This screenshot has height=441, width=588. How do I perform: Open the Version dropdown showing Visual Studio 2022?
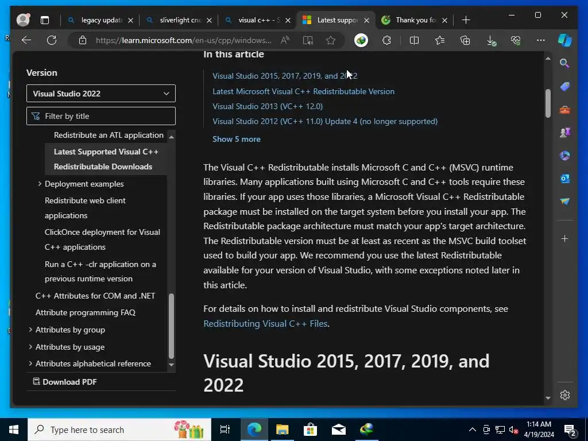pos(101,94)
